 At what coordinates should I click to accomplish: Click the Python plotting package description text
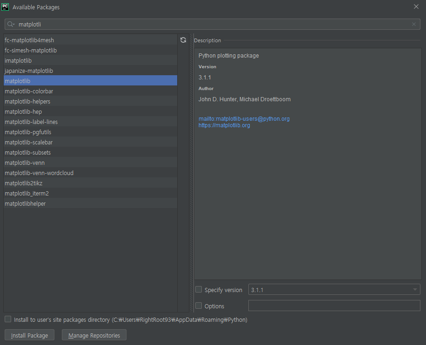pos(228,56)
